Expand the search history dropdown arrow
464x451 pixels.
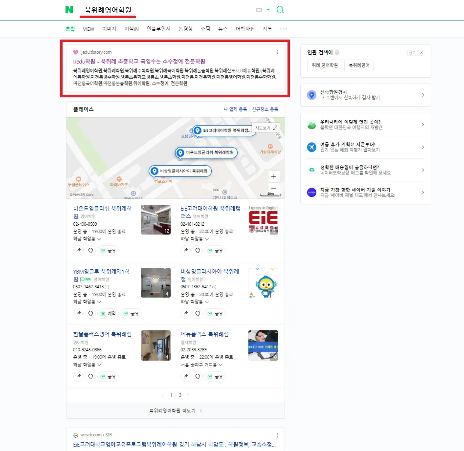coord(268,9)
